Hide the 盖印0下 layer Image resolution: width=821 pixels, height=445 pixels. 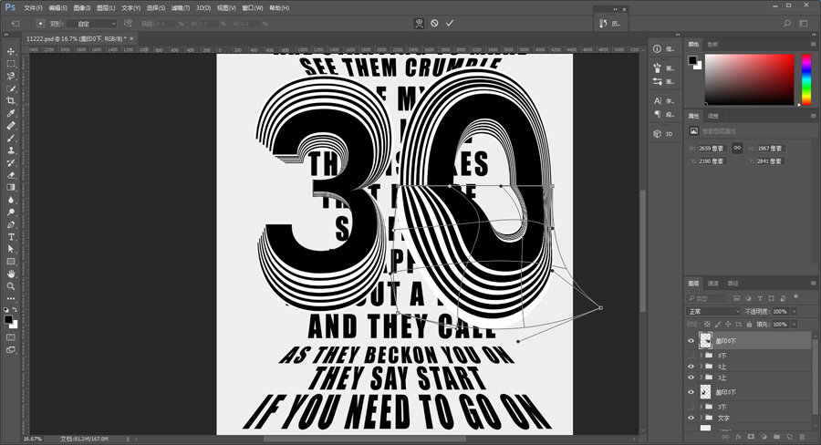click(x=691, y=341)
